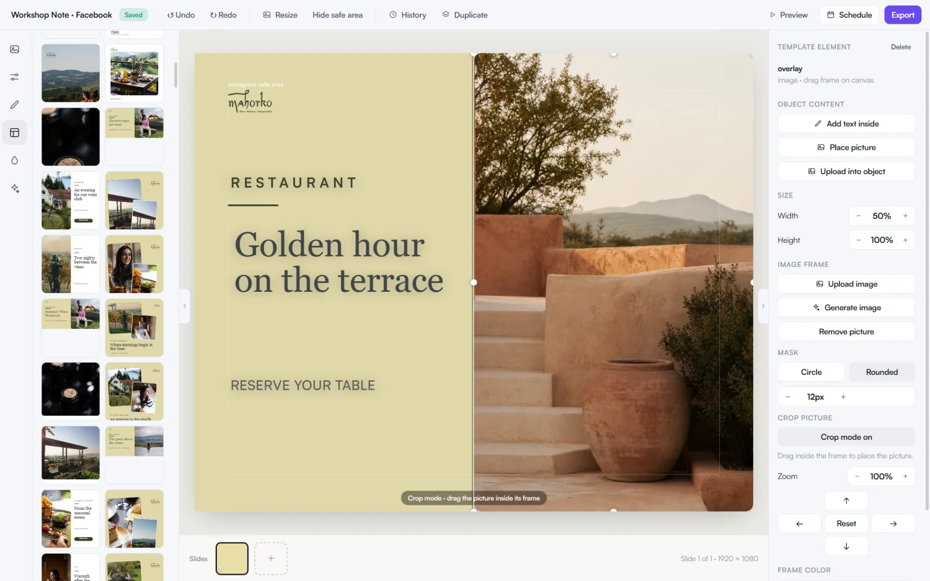Toggle Crop mode on button
930x581 pixels.
846,437
